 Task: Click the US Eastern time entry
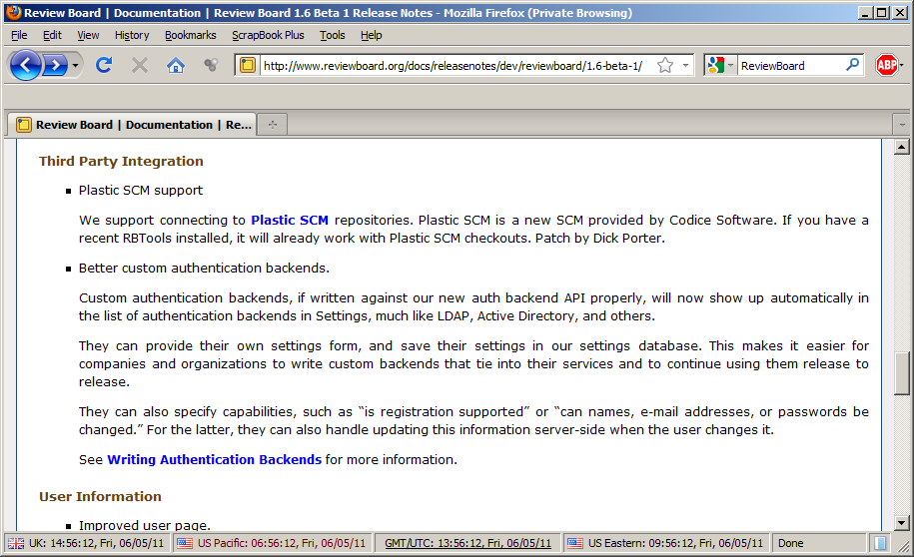[x=675, y=543]
